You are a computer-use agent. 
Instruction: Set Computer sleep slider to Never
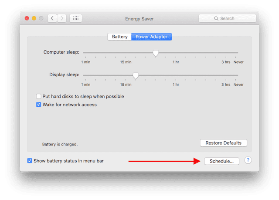pyautogui.click(x=238, y=53)
